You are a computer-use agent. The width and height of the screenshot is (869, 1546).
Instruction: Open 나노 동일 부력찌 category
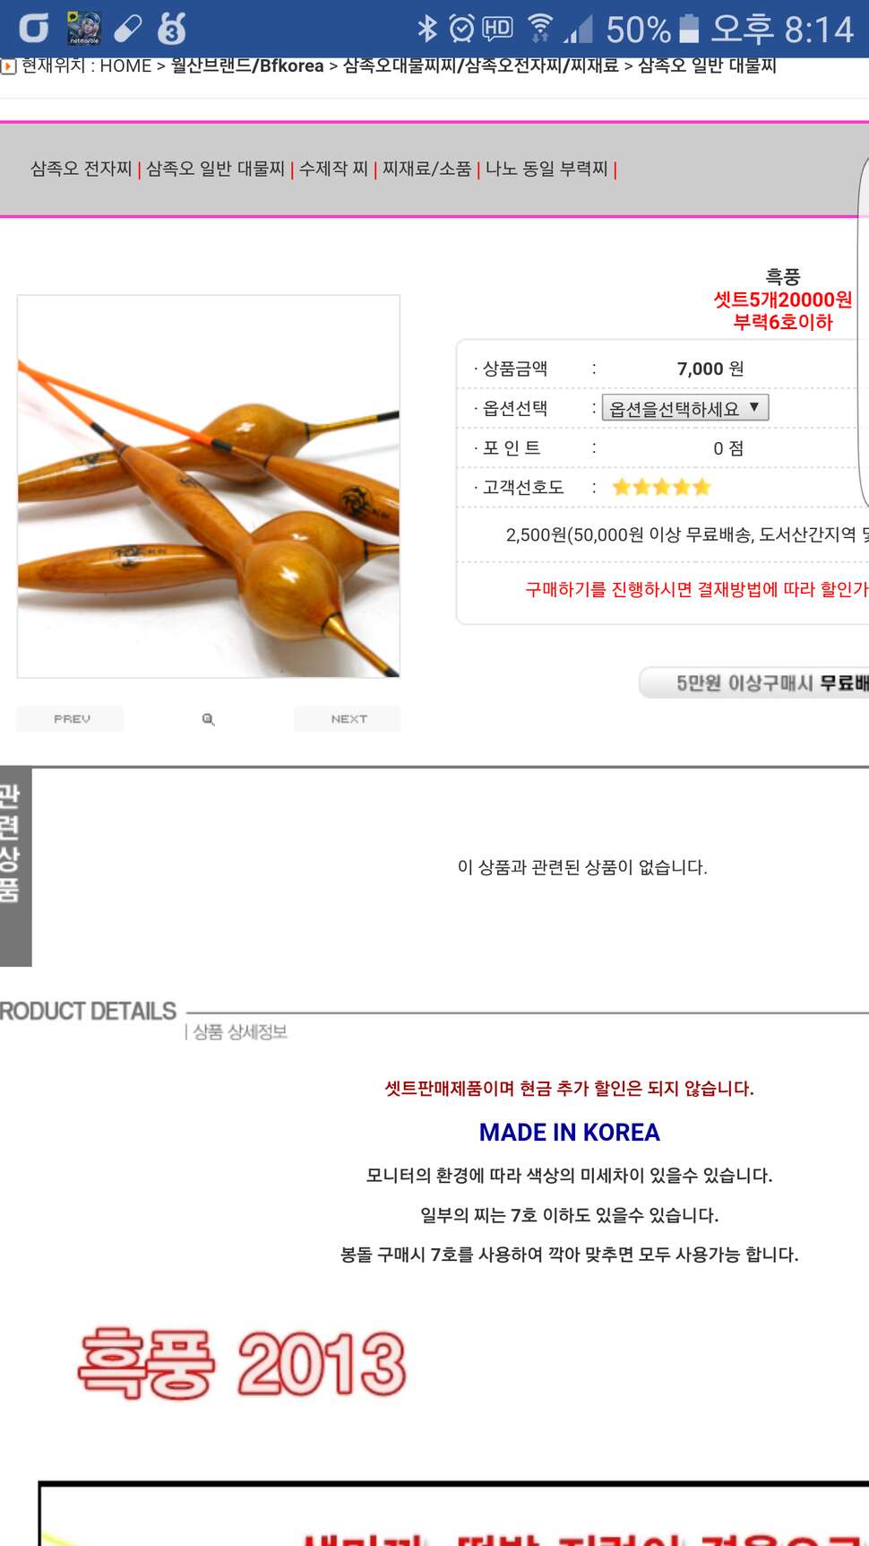point(546,169)
